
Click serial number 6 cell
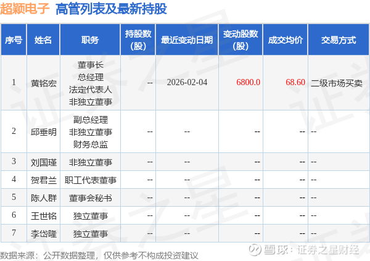click(14, 215)
